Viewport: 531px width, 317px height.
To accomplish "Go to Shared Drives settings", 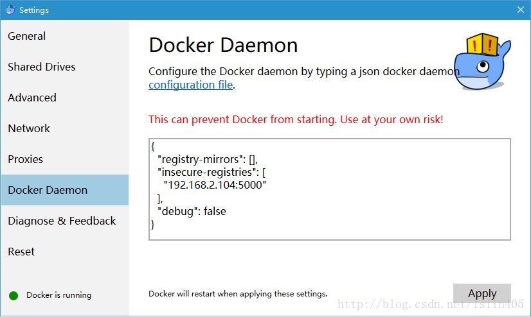I will (x=64, y=67).
